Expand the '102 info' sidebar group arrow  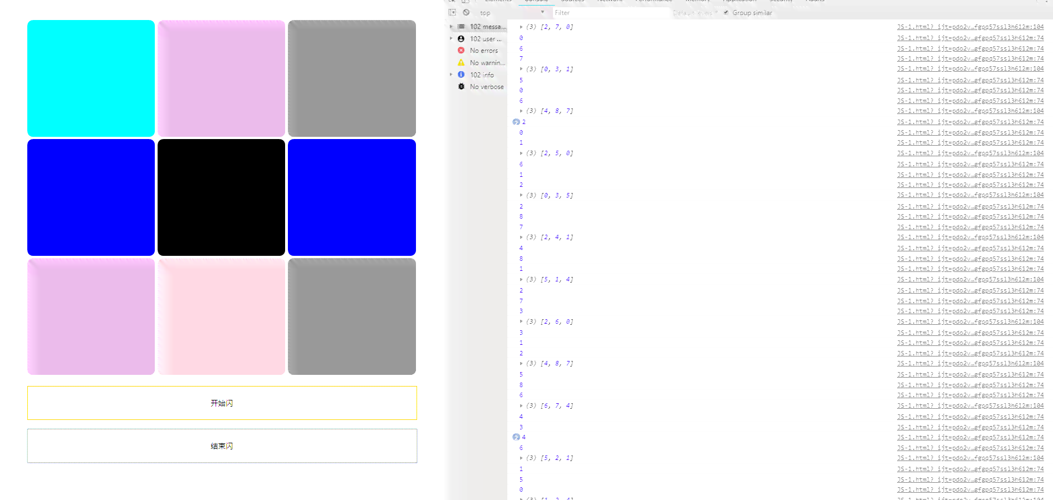[451, 75]
